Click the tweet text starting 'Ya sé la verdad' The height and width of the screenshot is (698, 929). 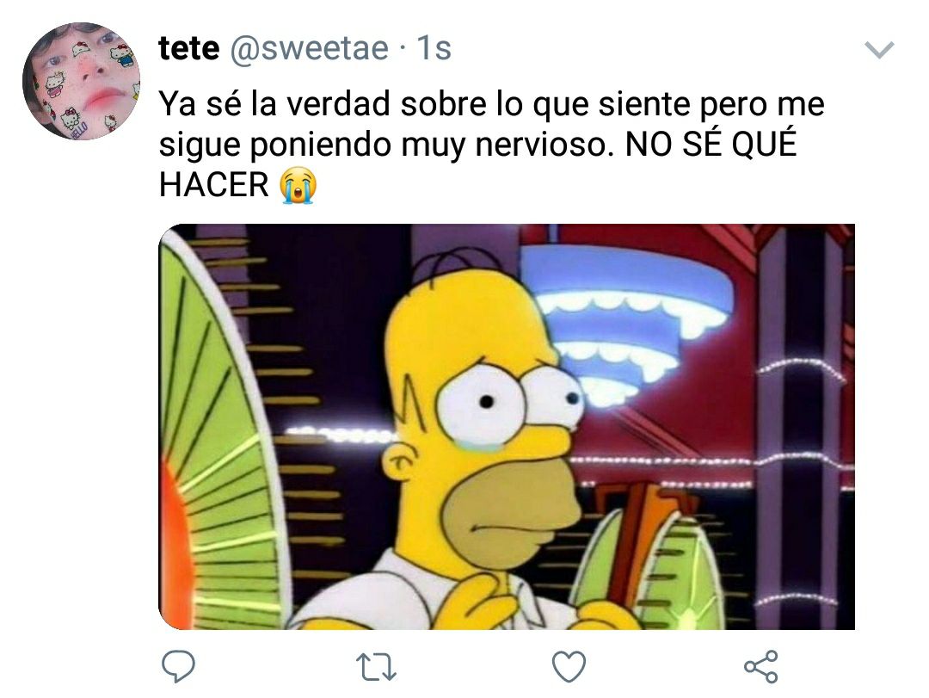point(491,144)
